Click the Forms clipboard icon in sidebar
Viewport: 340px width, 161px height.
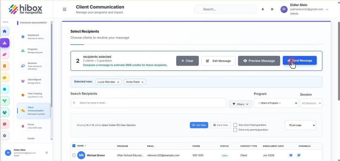click(x=23, y=126)
